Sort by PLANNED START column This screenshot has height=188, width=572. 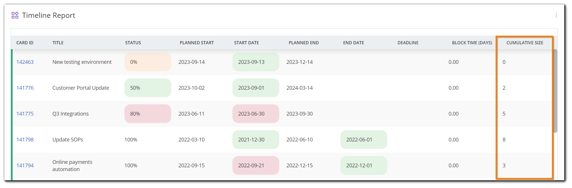click(x=197, y=43)
